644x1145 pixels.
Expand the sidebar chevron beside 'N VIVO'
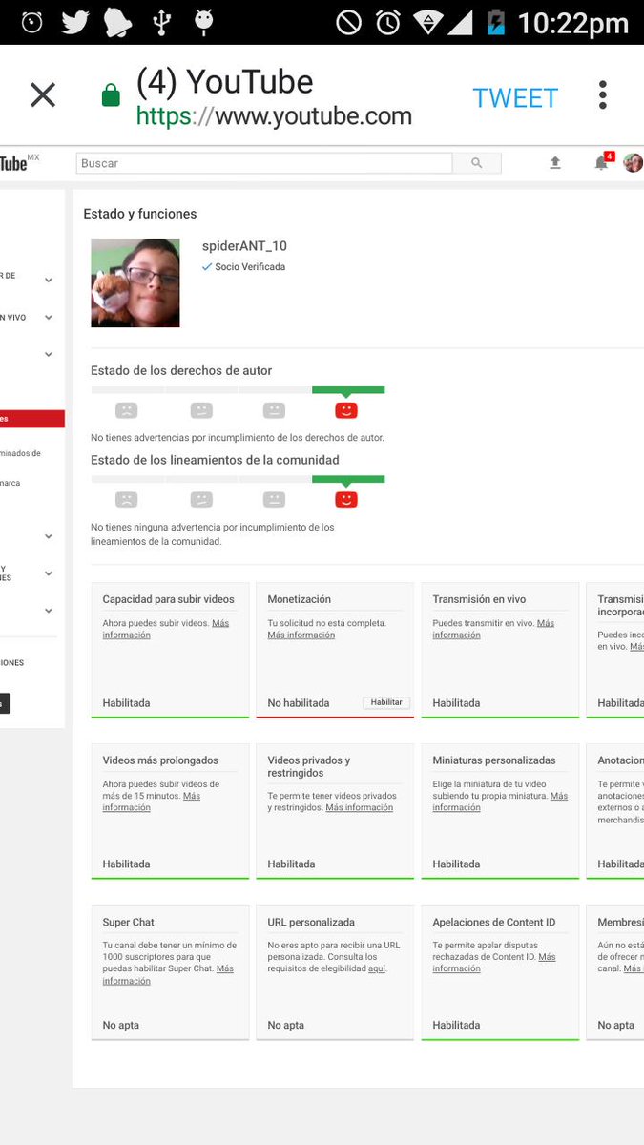pyautogui.click(x=49, y=318)
